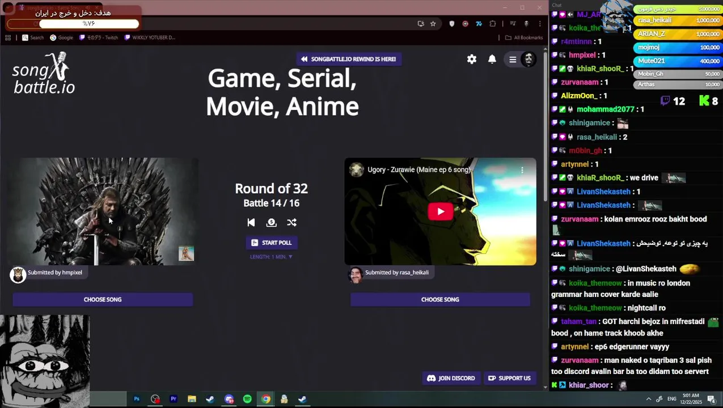Open the hamburger menu next to avatar
The width and height of the screenshot is (723, 408).
pyautogui.click(x=513, y=59)
